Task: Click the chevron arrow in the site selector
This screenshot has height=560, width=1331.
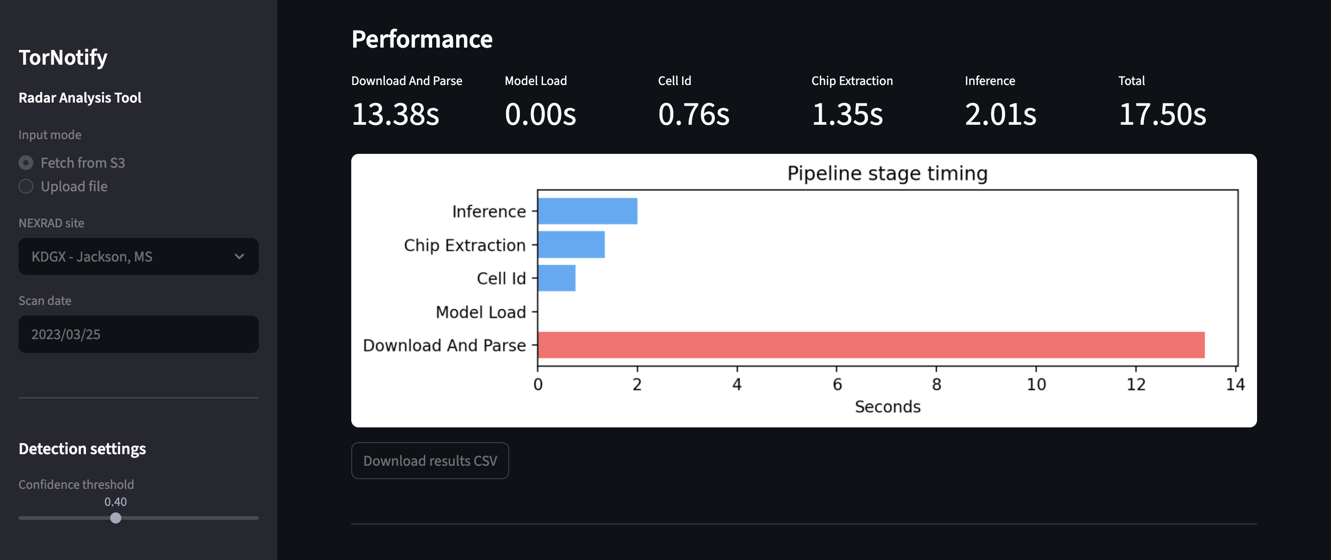Action: [239, 256]
